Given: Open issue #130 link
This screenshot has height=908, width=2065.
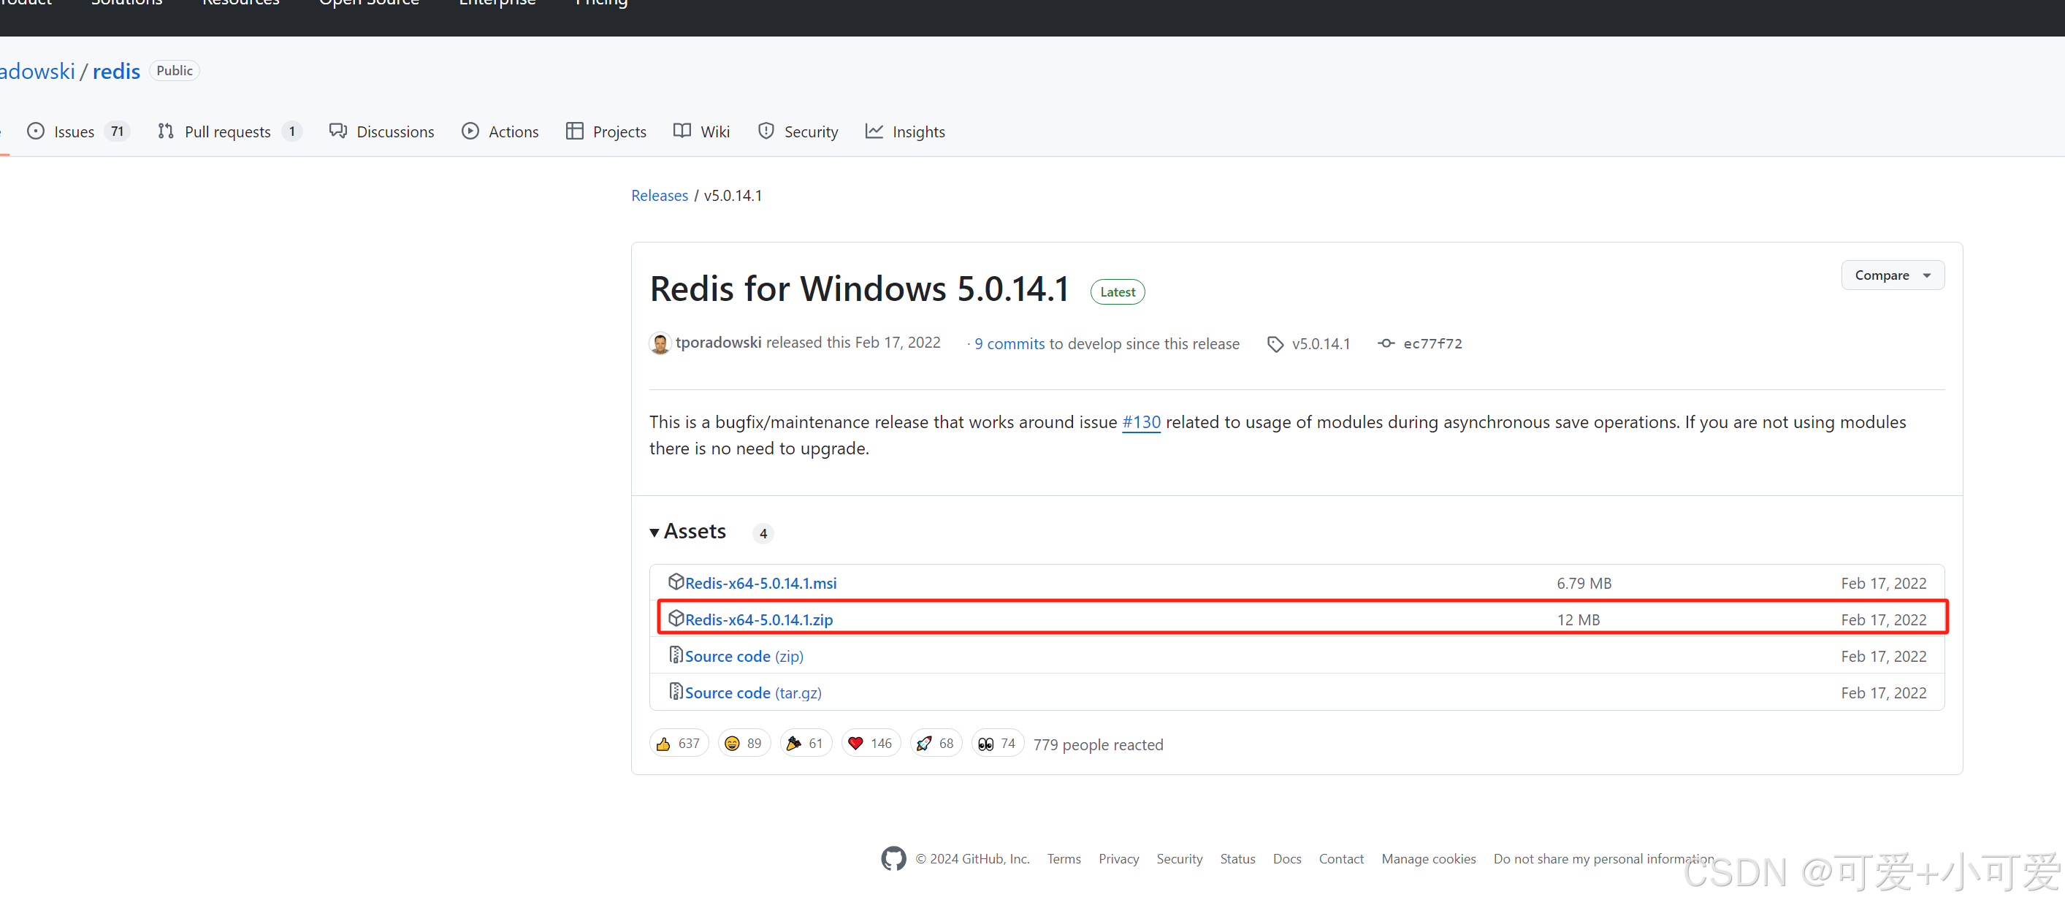Looking at the screenshot, I should [1141, 421].
